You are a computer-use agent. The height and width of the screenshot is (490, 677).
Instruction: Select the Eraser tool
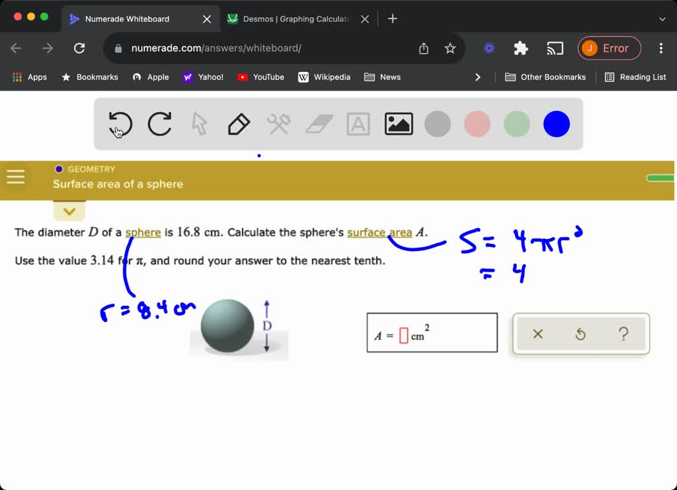[x=318, y=124]
